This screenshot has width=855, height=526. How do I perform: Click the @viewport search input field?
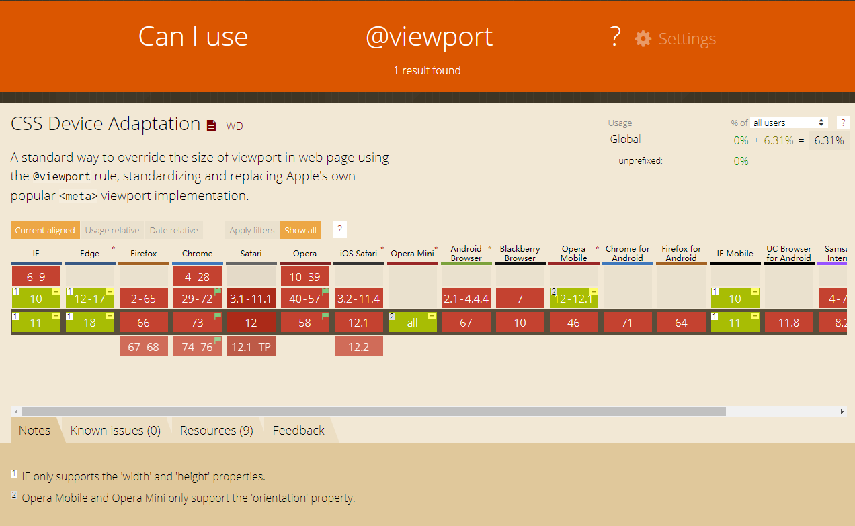(429, 36)
